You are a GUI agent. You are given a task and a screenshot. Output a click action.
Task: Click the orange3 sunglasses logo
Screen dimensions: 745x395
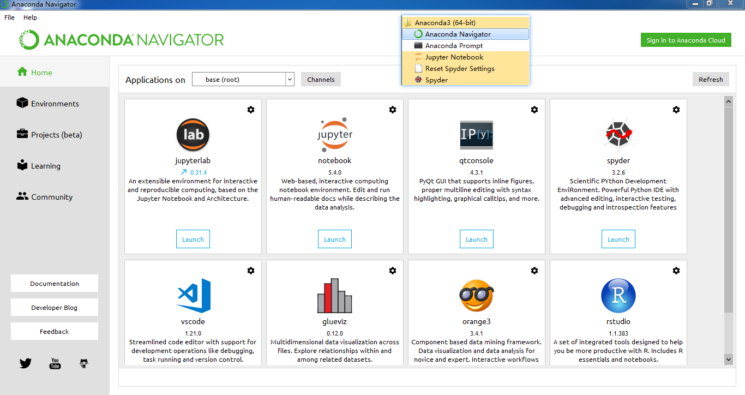coord(477,295)
